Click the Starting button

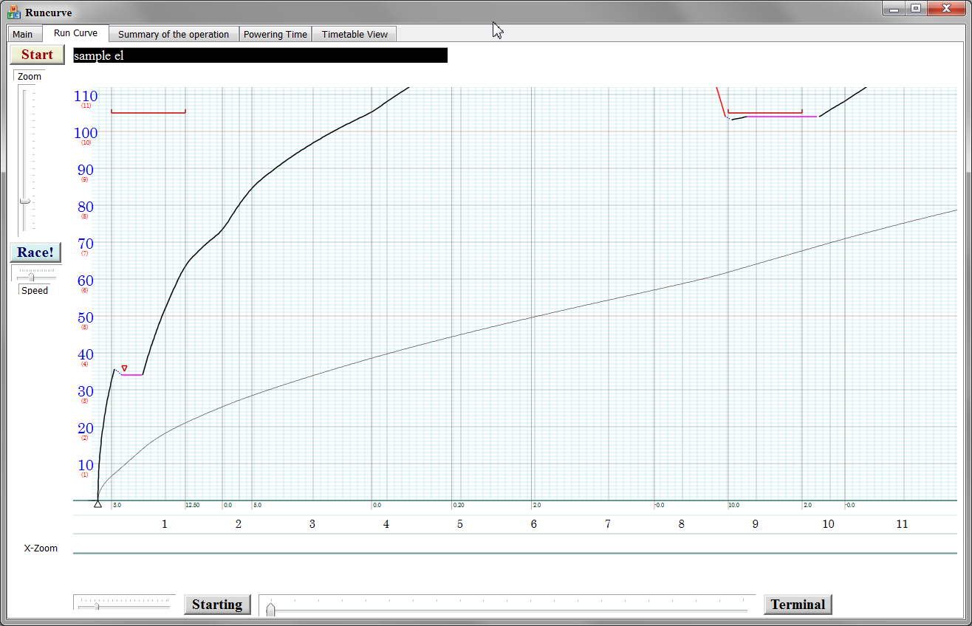click(x=217, y=605)
